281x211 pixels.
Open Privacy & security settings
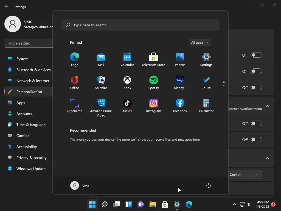coord(29,158)
